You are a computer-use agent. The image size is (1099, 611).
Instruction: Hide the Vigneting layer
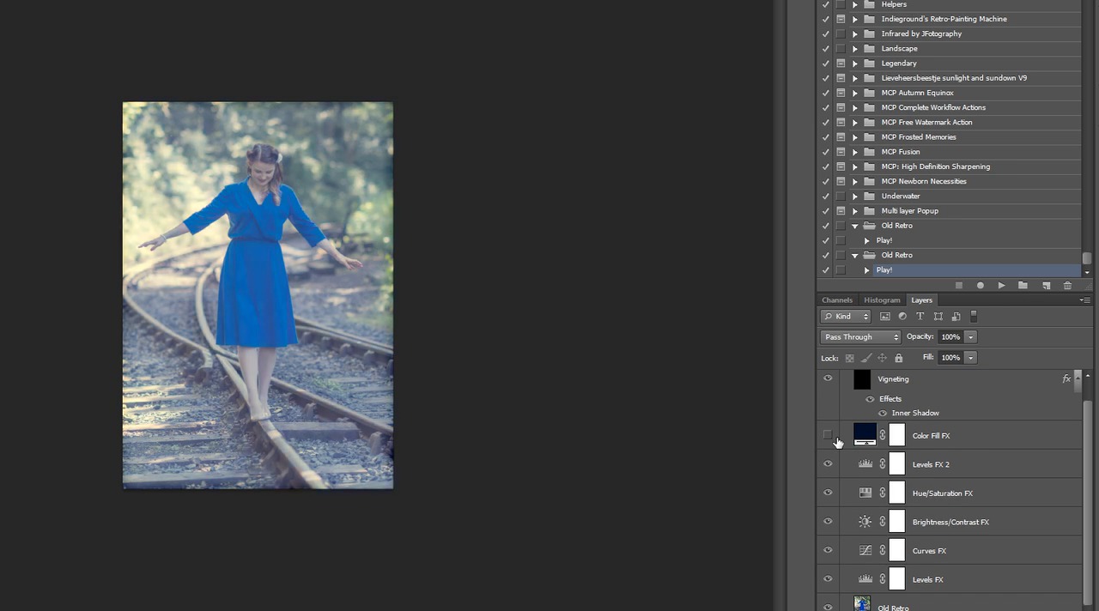[828, 378]
